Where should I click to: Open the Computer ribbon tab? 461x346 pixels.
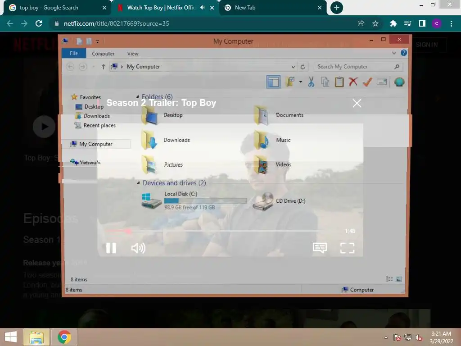point(103,54)
